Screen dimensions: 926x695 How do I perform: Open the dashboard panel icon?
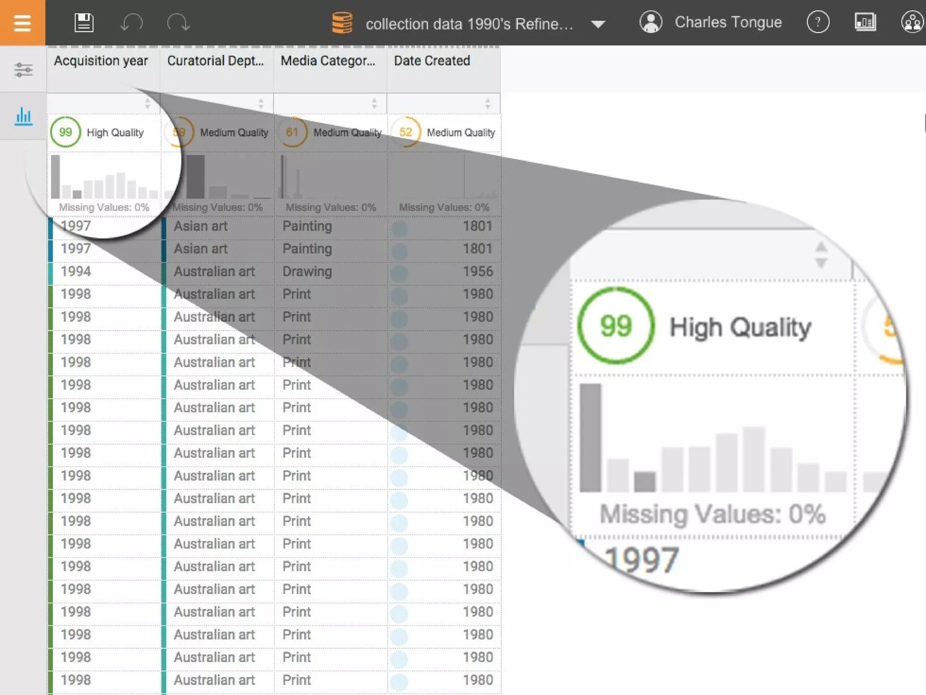click(865, 22)
